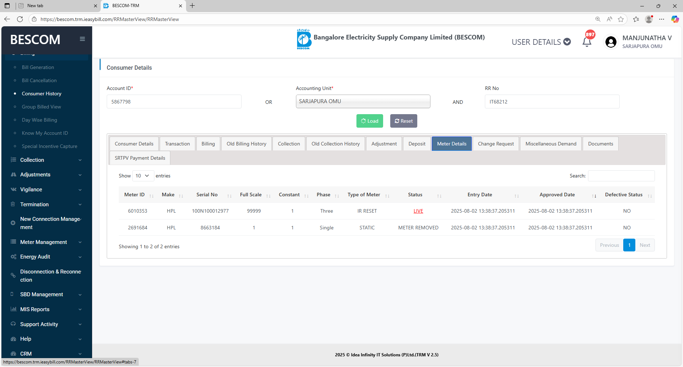The height and width of the screenshot is (367, 683).
Task: Expand the USER DETAILS dropdown
Action: click(541, 42)
